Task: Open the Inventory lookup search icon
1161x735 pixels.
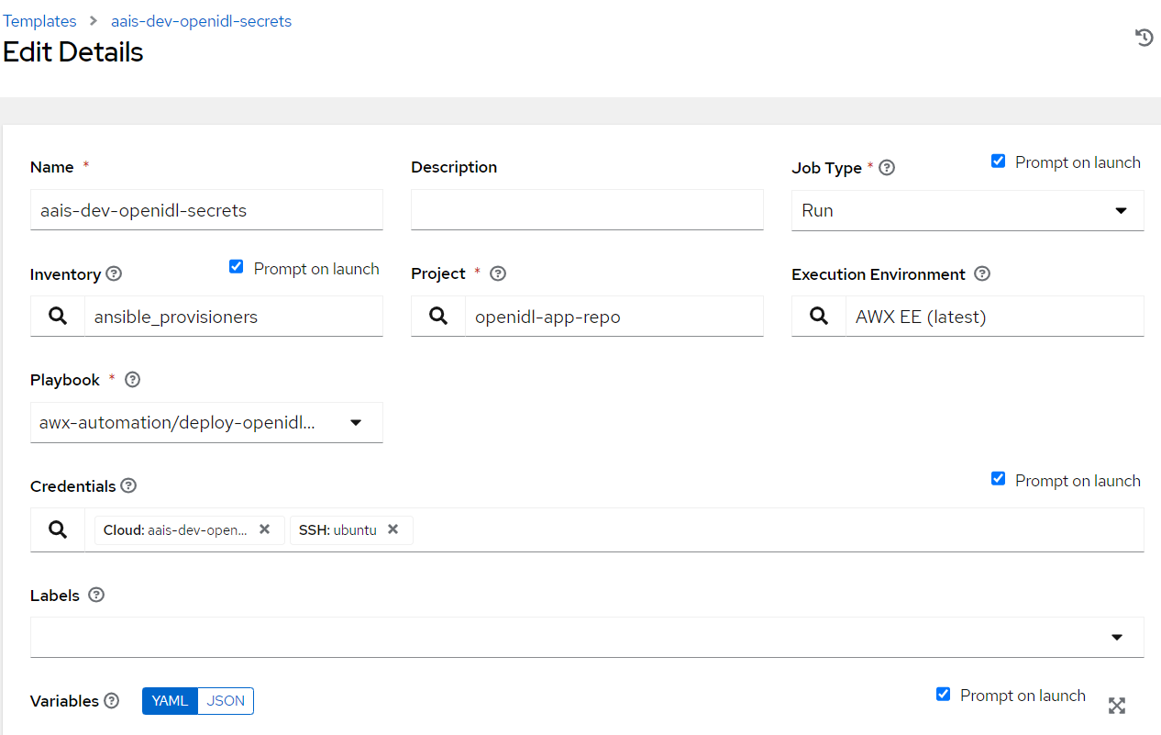Action: [x=58, y=317]
